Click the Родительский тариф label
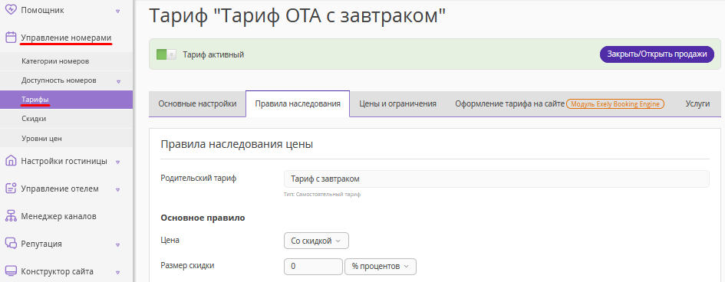The width and height of the screenshot is (725, 282). point(199,178)
